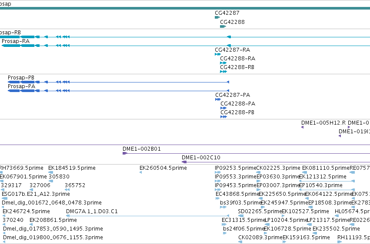370x244 pixels.
Task: Click the EK159163.5prime EST label
Action: click(x=306, y=237)
